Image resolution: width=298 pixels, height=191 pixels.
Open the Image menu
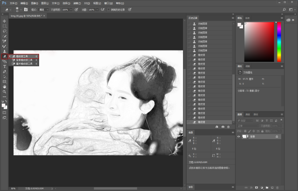pos(34,3)
